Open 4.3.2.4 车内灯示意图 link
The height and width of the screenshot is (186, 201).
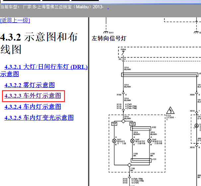[33, 107]
